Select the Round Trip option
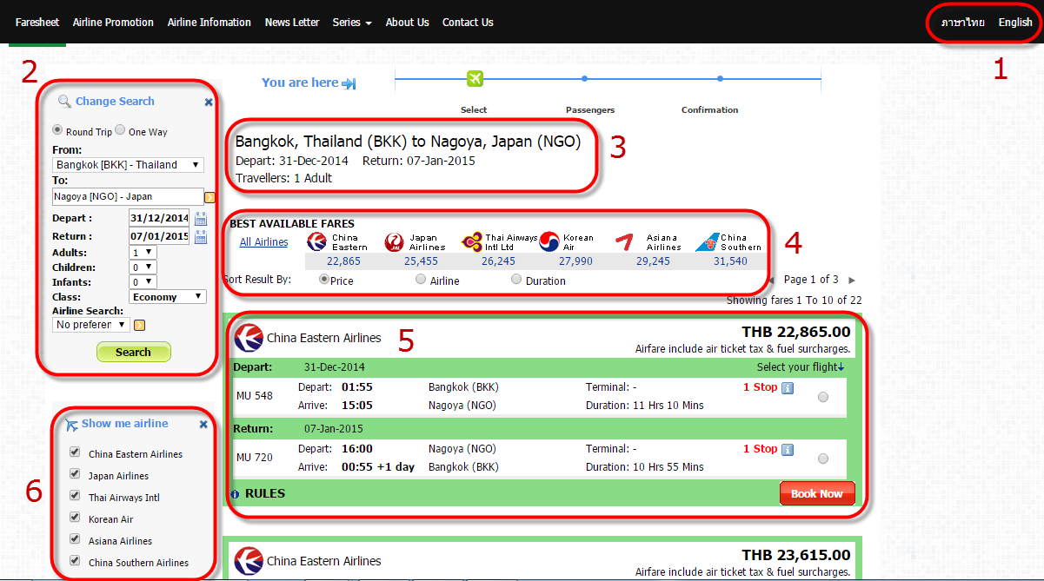Viewport: 1044px width, 581px height. coord(58,131)
